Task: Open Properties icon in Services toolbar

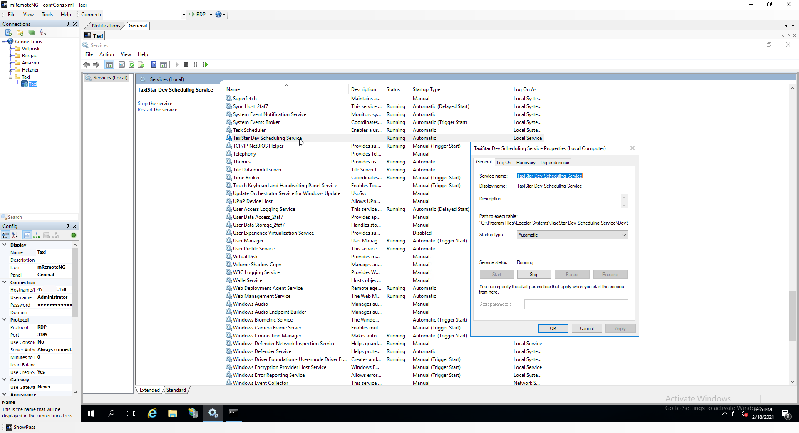Action: pos(122,64)
